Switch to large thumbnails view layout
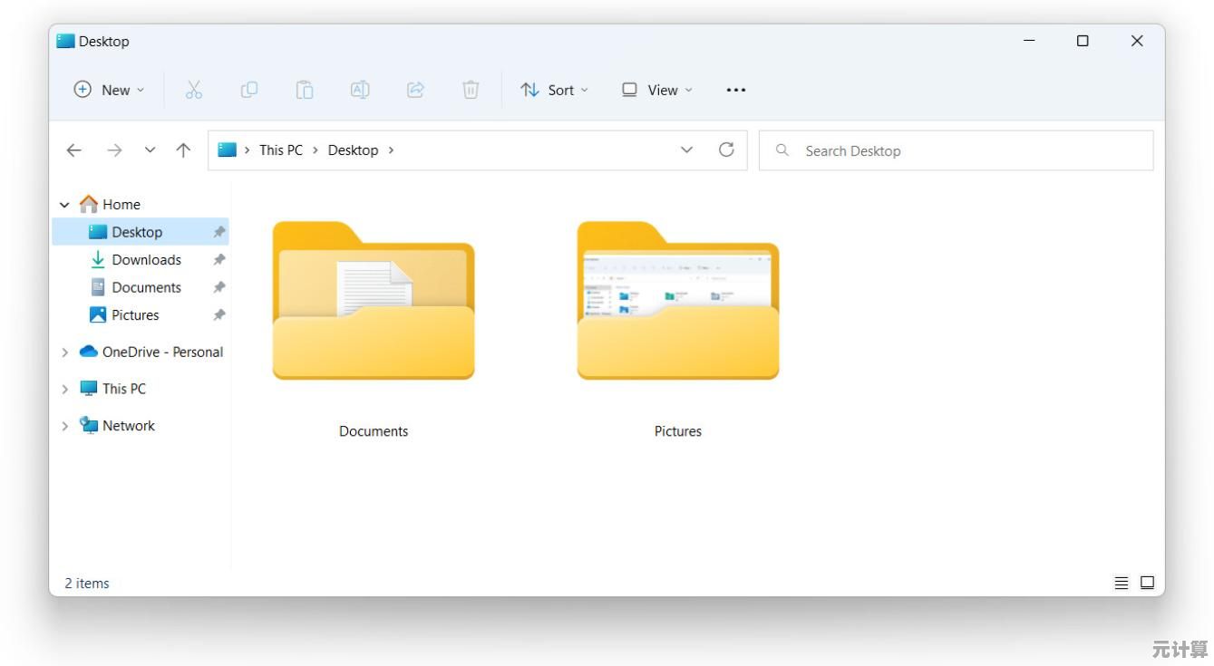This screenshot has width=1214, height=666. 1147,583
